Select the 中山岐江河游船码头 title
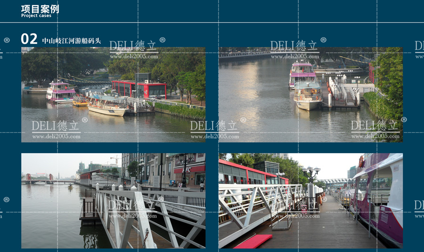424x252 pixels. click(x=72, y=41)
